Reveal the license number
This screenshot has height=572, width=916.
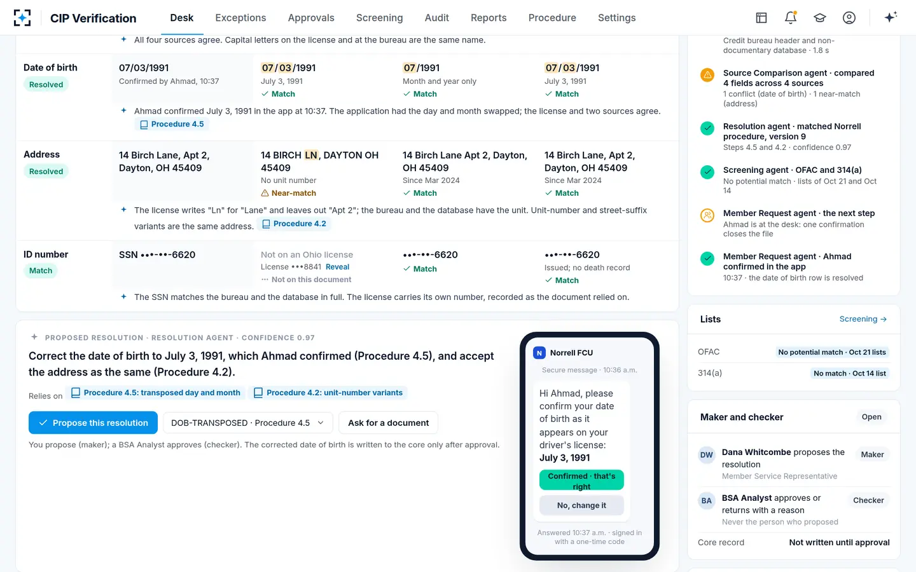pos(337,267)
